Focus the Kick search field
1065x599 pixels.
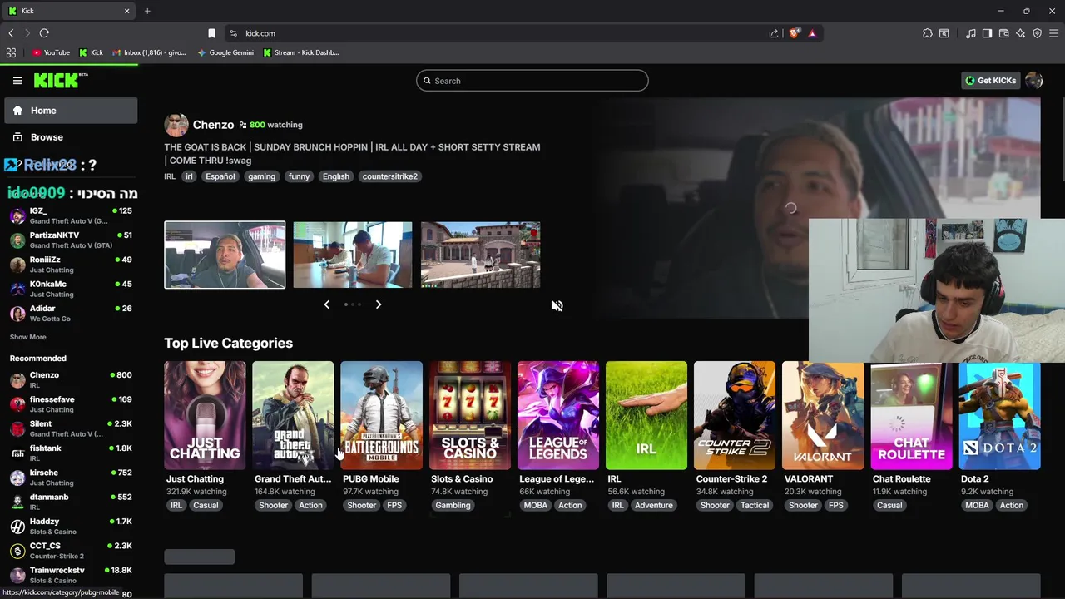point(532,81)
